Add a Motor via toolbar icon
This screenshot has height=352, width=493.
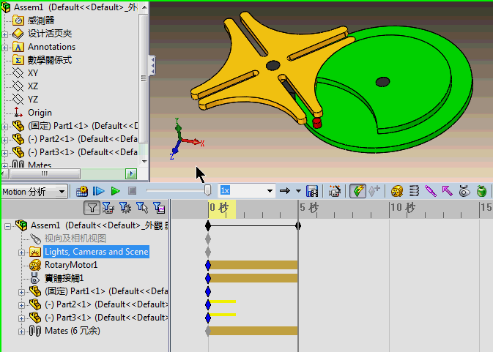[x=397, y=191]
